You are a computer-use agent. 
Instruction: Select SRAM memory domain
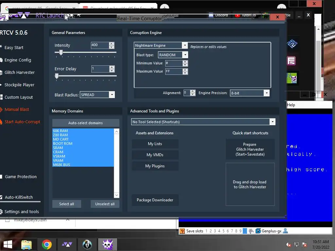[83, 148]
